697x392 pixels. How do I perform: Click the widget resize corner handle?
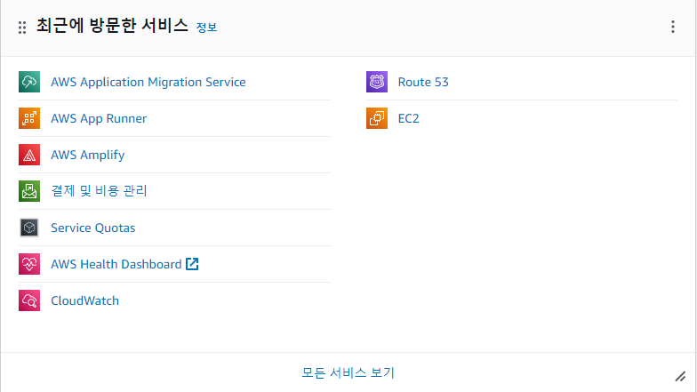tap(681, 377)
